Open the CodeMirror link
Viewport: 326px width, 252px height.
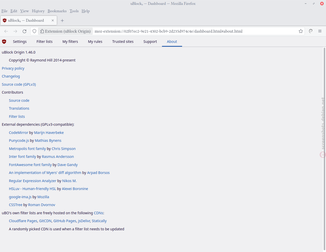[x=19, y=133]
